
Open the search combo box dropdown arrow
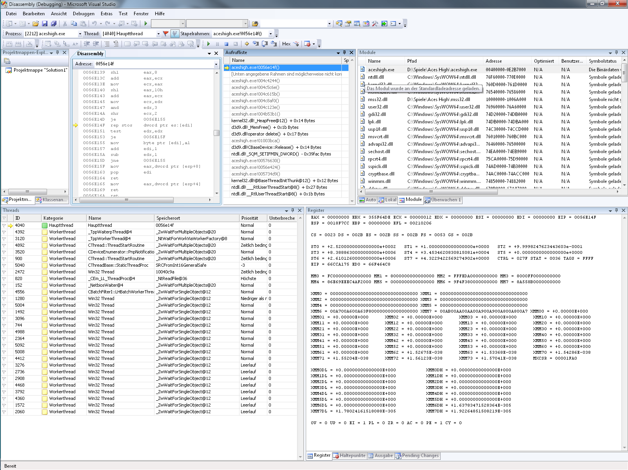[x=329, y=23]
